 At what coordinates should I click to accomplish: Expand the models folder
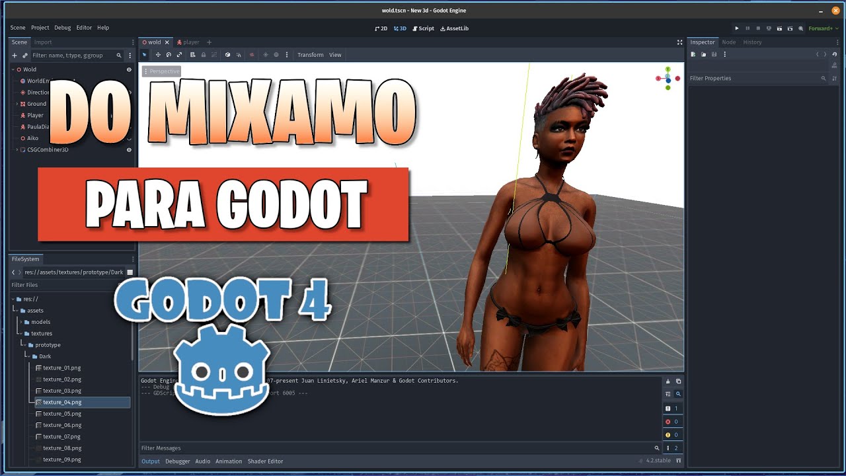point(21,322)
